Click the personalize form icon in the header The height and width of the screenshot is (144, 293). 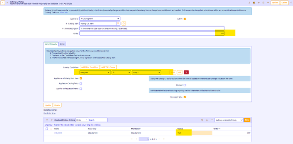(x=263, y=3)
